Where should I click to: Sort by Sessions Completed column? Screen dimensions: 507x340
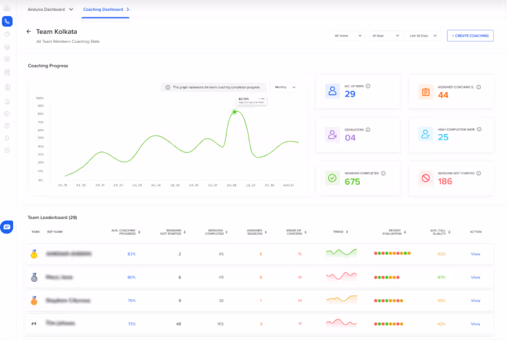227,232
